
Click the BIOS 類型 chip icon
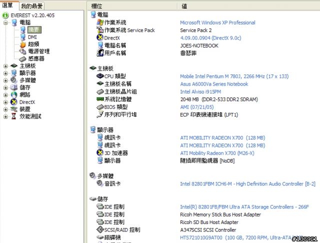(100, 107)
